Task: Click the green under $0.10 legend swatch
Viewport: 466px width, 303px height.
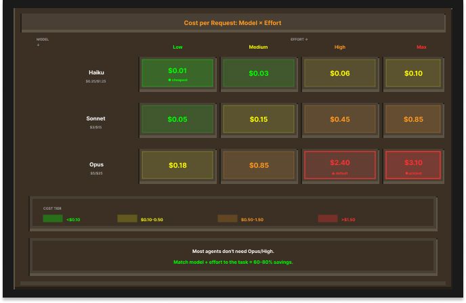Action: click(53, 218)
